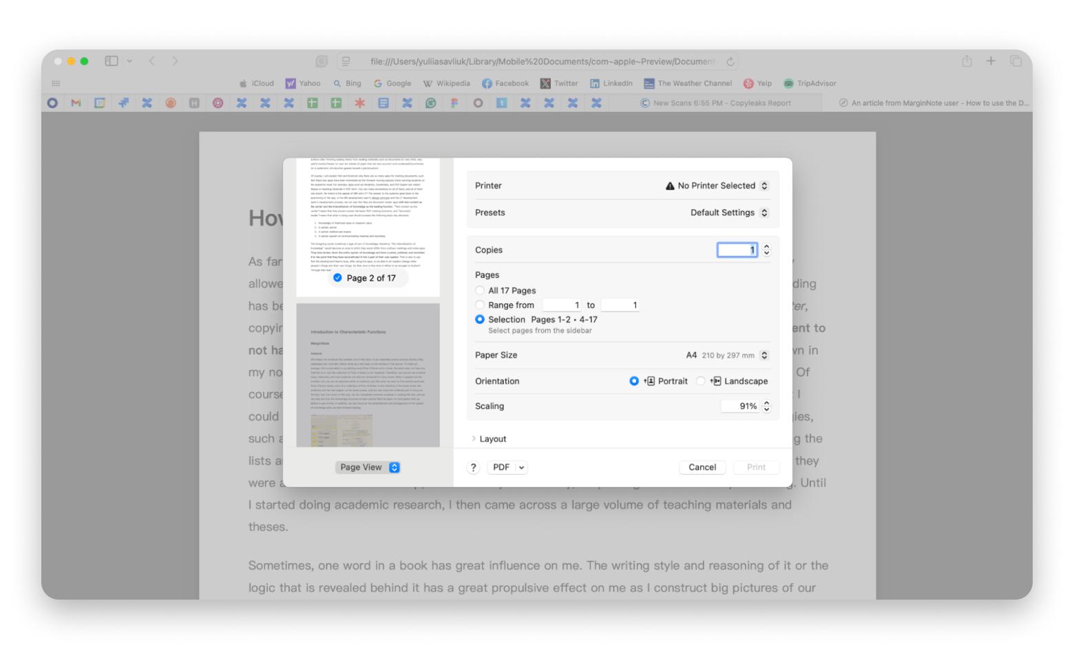The height and width of the screenshot is (656, 1074).
Task: Open the Gmail pinned tab icon
Action: click(76, 103)
